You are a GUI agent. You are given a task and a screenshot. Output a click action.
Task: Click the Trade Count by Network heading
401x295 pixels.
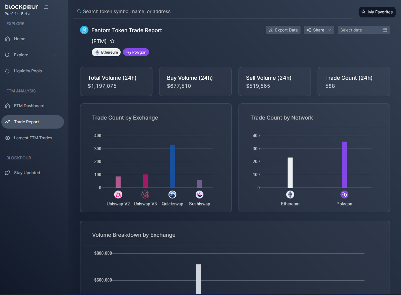[x=281, y=118]
